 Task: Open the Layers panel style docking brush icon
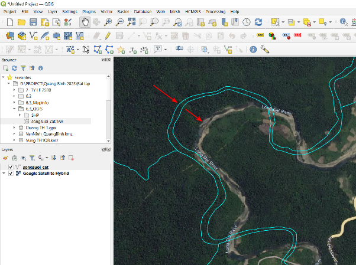(x=5, y=158)
